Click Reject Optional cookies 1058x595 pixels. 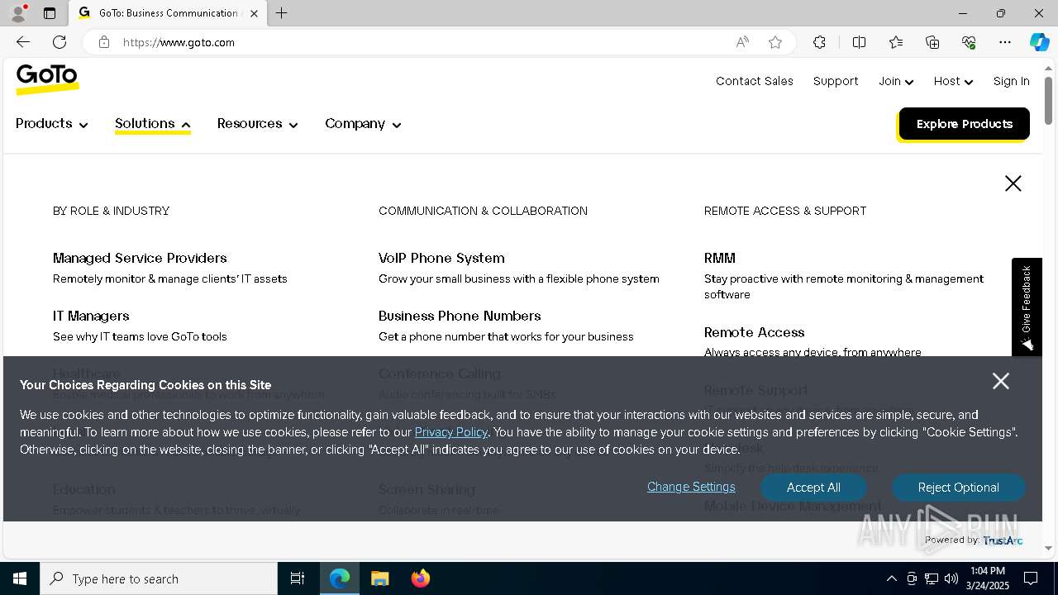point(958,488)
